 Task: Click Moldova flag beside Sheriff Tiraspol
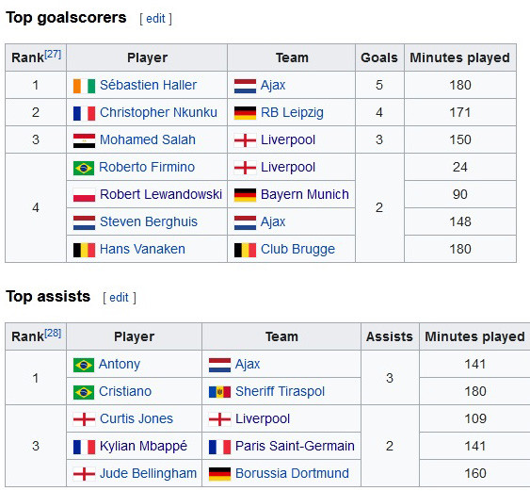[x=219, y=392]
